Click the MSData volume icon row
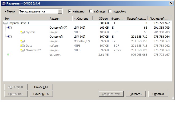Screen dimensions: 175x122 pos(22,41)
